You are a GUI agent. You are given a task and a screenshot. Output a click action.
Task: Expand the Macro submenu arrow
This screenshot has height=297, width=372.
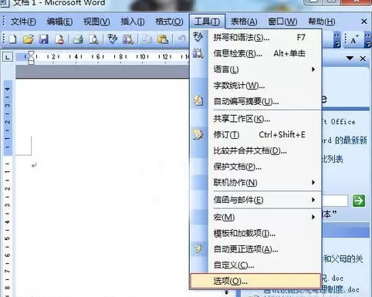tap(313, 217)
